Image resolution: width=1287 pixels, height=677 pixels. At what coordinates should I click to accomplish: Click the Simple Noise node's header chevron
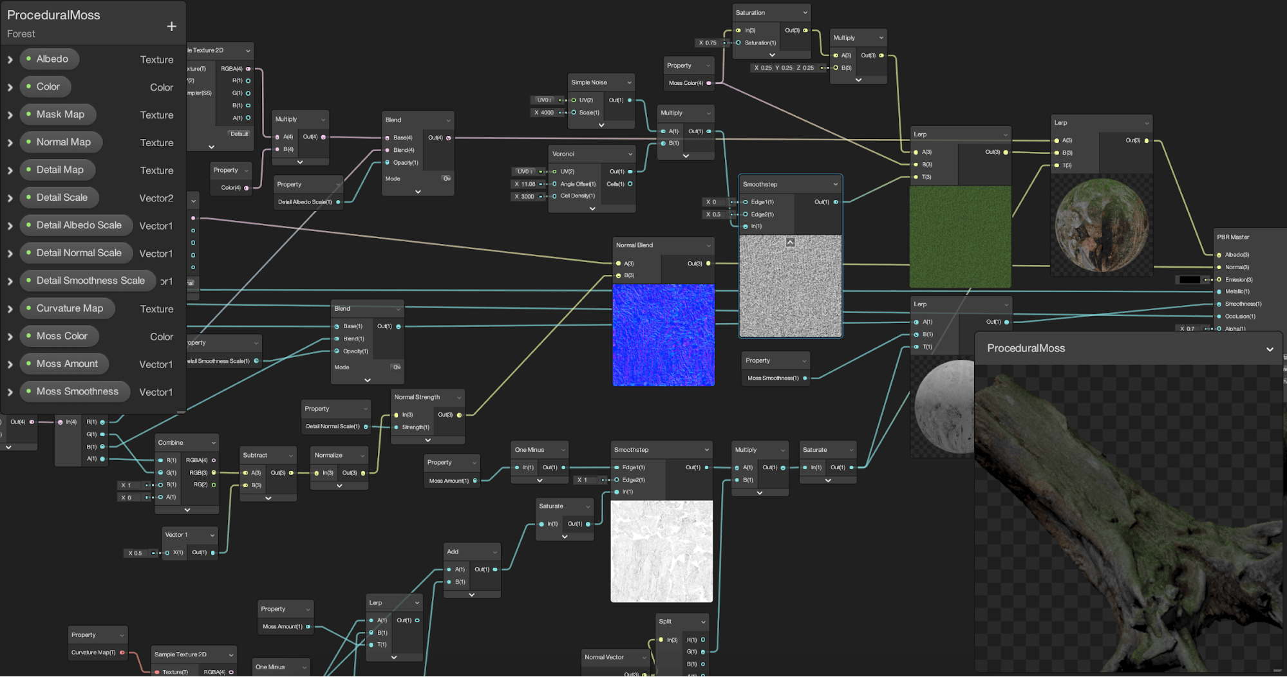(x=629, y=82)
